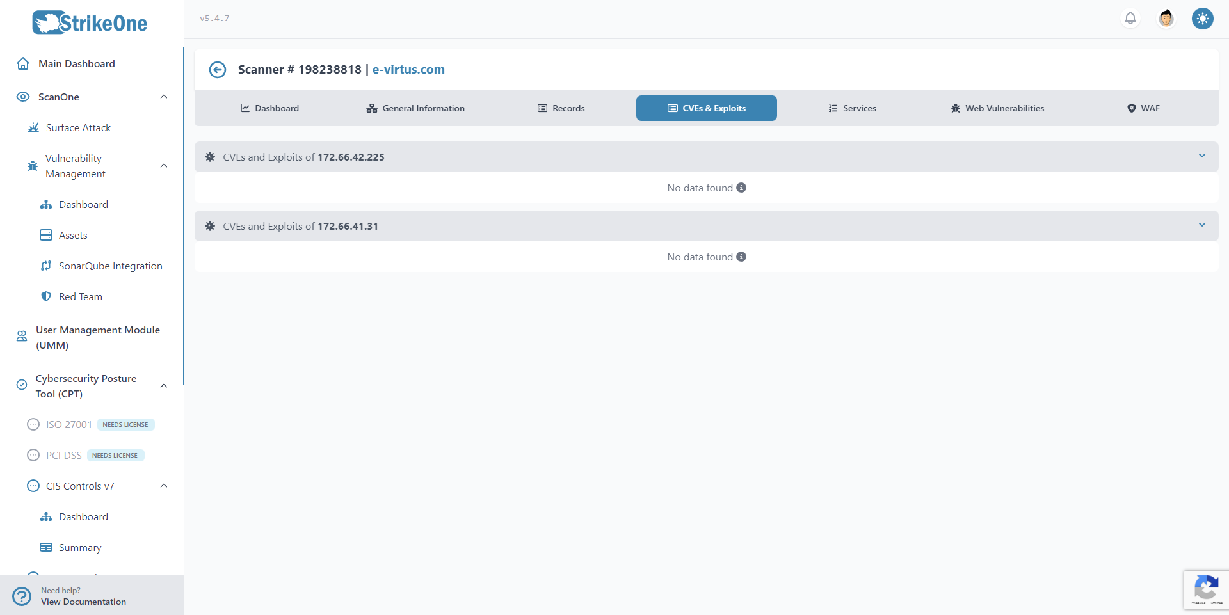1229x615 pixels.
Task: Click the help question mark icon
Action: click(22, 596)
